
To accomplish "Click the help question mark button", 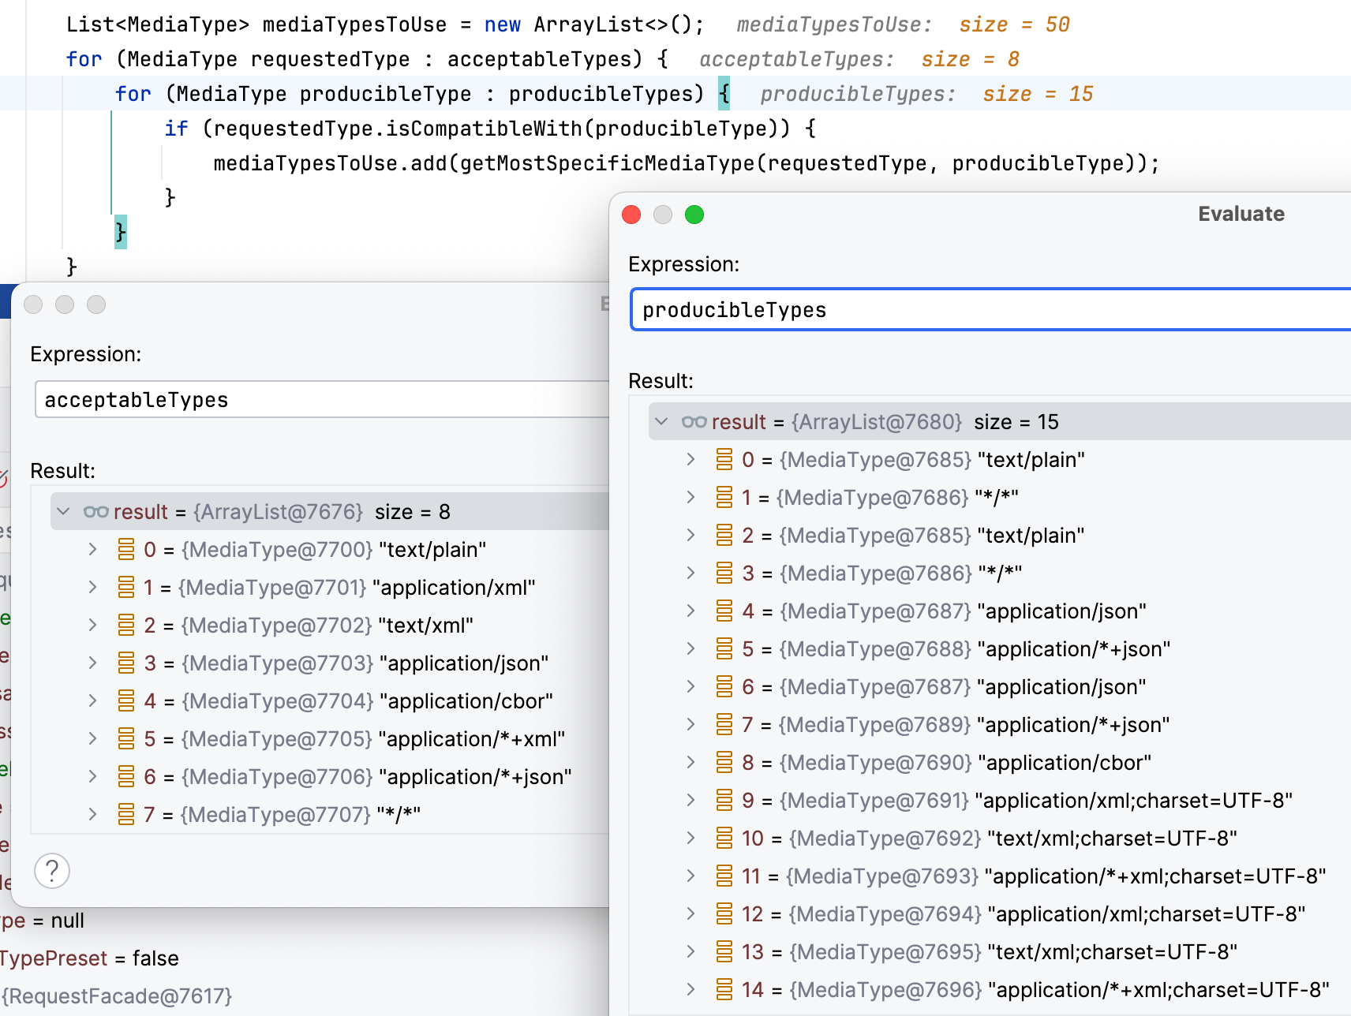I will click(52, 872).
